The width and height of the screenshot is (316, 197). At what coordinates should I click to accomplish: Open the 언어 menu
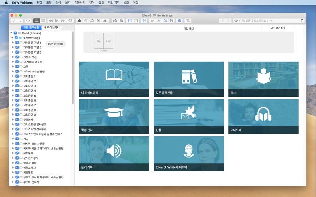click(x=92, y=2)
